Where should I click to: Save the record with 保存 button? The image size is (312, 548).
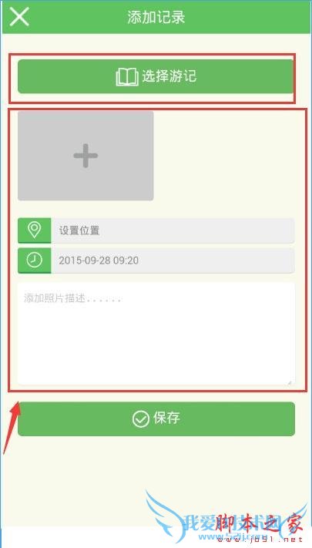coord(156,419)
